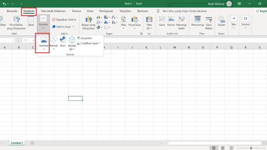Select the Lembar1 sheet tab
267x150 pixels.
[17, 143]
